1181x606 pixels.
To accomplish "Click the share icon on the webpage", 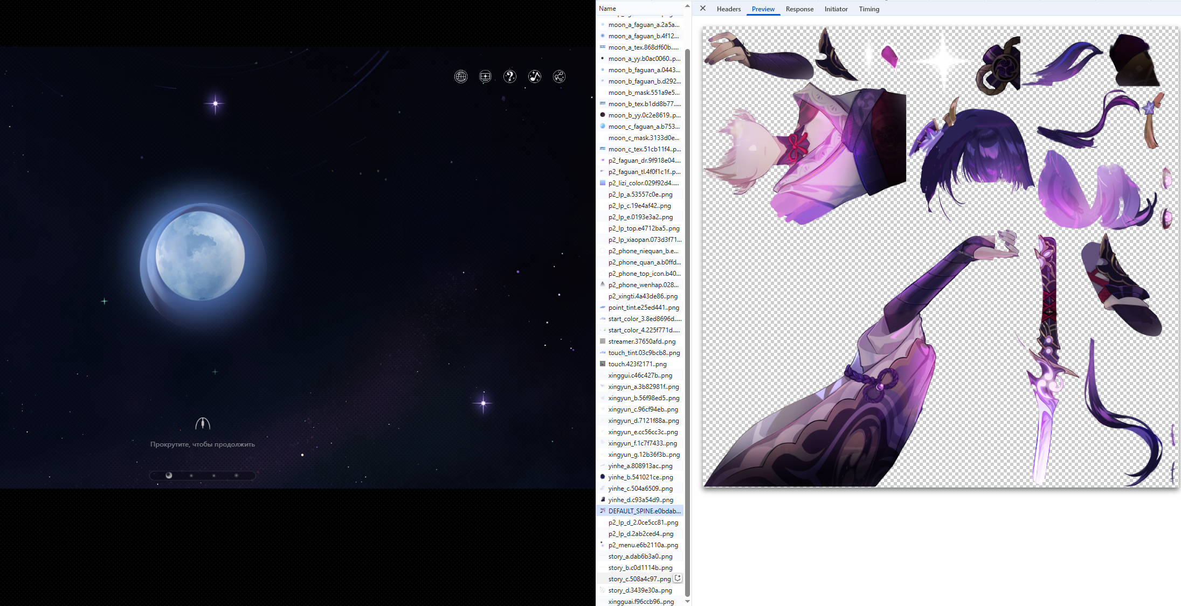I will [x=559, y=76].
